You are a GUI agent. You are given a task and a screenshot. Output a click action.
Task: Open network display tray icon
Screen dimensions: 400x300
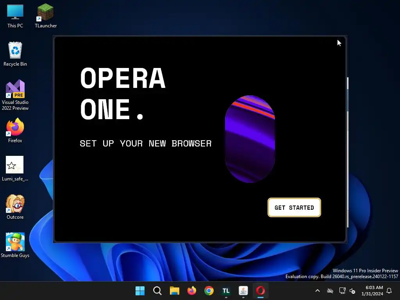click(x=342, y=291)
